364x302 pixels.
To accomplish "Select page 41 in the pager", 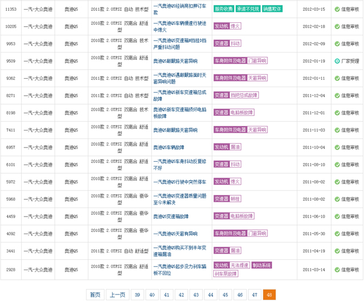I will pos(167,295).
